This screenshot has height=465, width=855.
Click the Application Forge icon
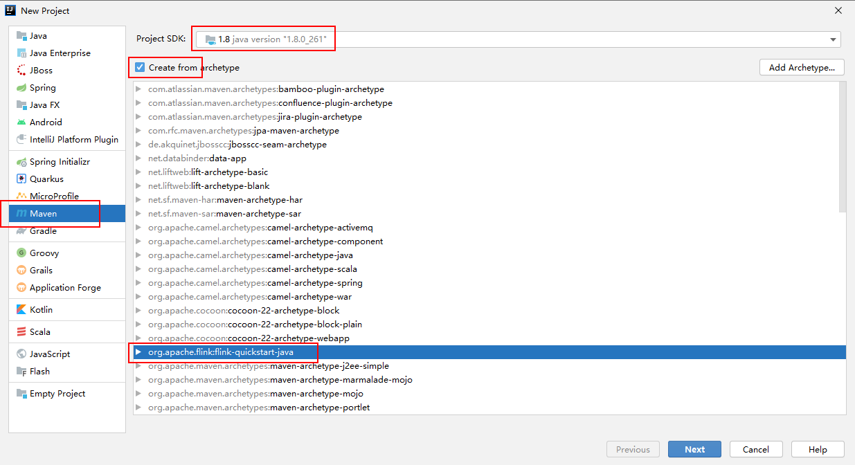click(21, 288)
